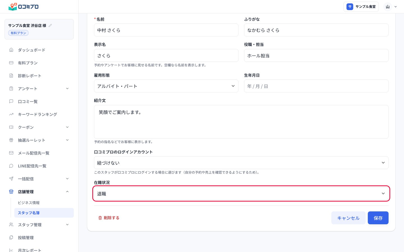
Task: Click the 口コミ一覧 speech bubble icon
Action: click(x=11, y=101)
